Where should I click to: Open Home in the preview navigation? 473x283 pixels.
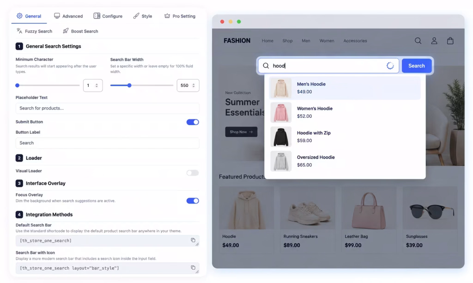pos(267,41)
